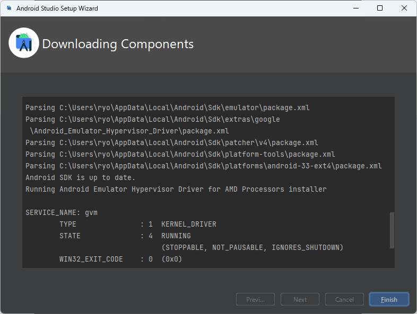Minimize the Setup Wizard window

[356, 8]
